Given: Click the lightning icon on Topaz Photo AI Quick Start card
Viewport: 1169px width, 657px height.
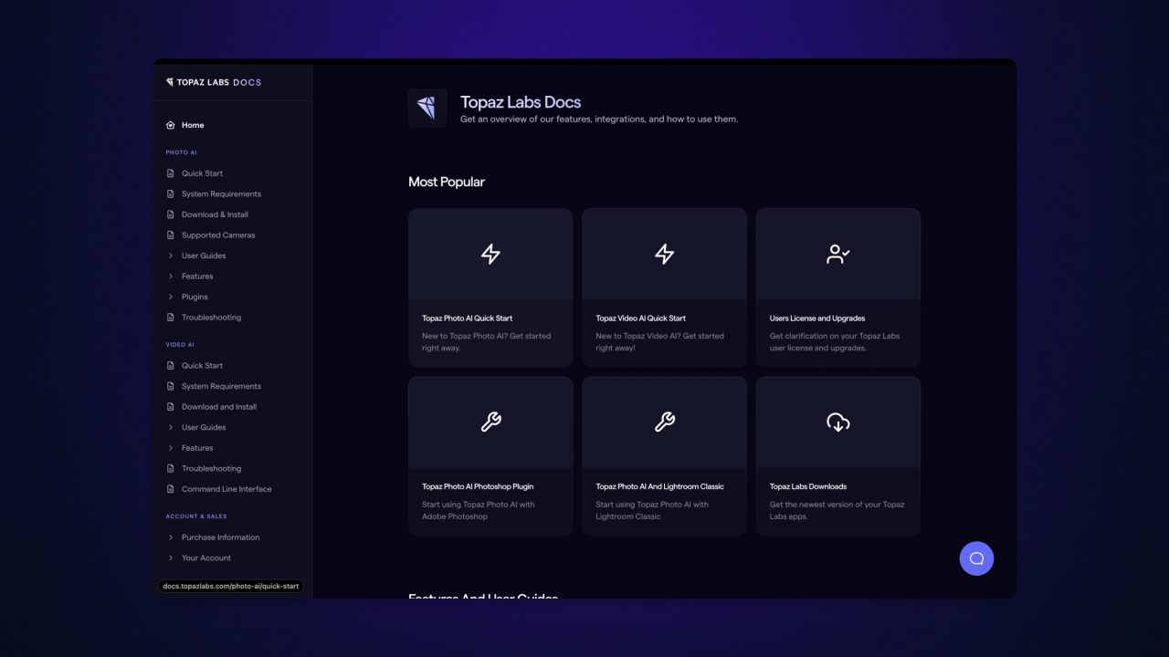Looking at the screenshot, I should coord(490,254).
